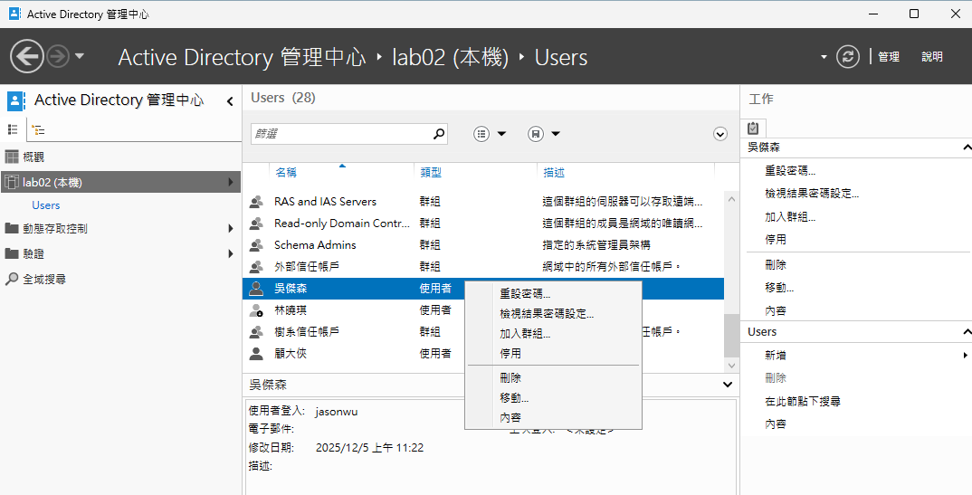The width and height of the screenshot is (972, 495).
Task: Open the tasks clipboard icon tab
Action: (753, 128)
